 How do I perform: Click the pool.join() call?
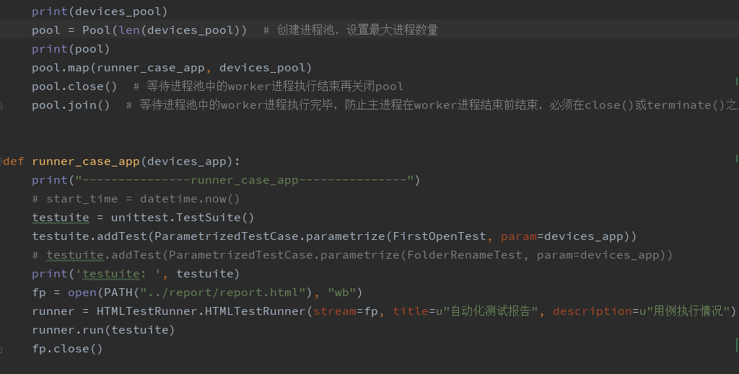point(71,105)
